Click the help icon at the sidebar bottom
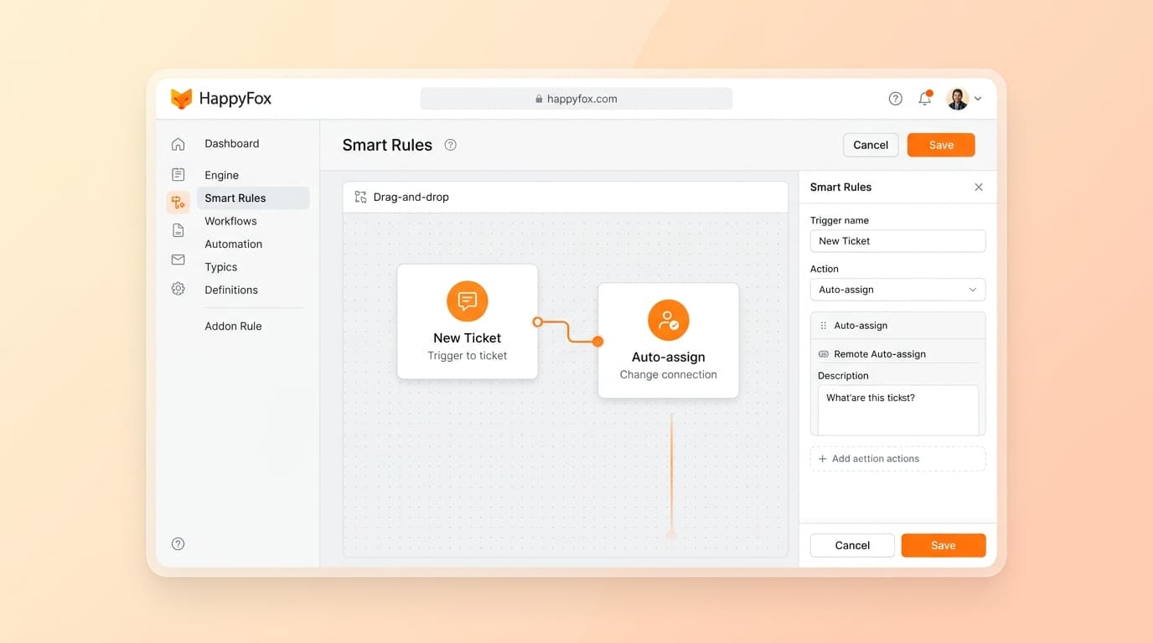 pyautogui.click(x=178, y=543)
